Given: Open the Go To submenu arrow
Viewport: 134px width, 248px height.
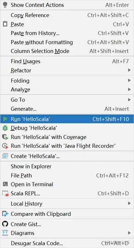Looking at the screenshot, I should (129, 99).
